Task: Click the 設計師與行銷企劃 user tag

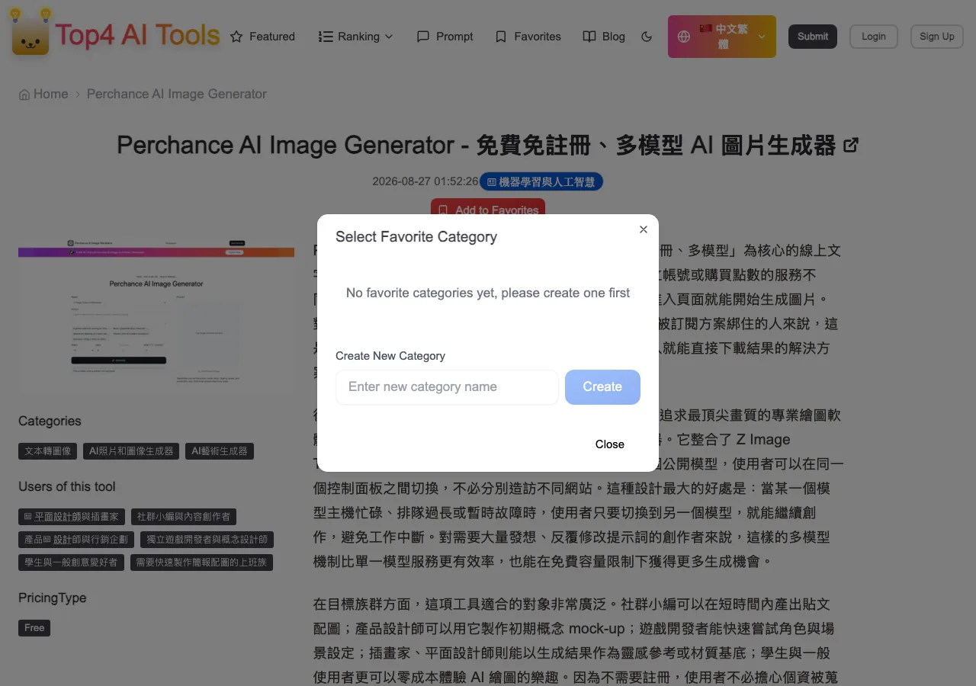Action: [x=76, y=540]
